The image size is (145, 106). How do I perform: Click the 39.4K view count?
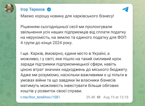(91, 97)
